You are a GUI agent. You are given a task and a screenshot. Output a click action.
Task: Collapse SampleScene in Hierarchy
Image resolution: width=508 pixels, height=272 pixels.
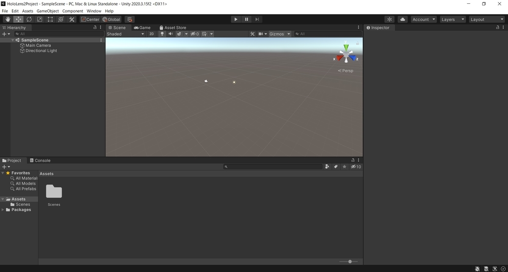(x=13, y=40)
